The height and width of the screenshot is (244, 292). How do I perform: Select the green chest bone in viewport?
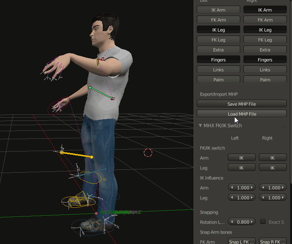[101, 93]
